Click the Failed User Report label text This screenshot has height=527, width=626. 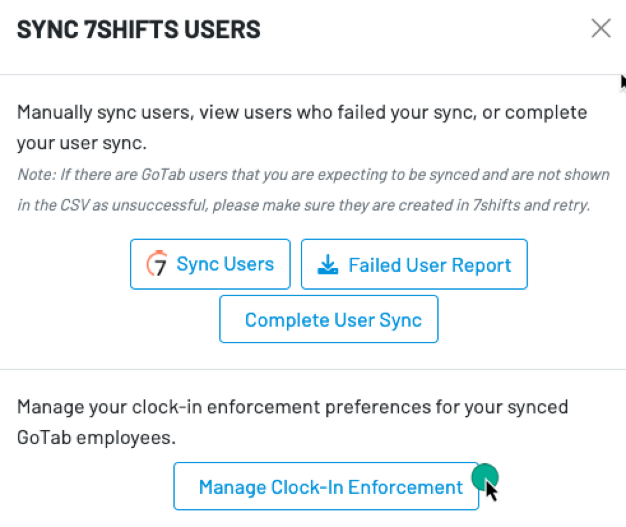(x=432, y=263)
